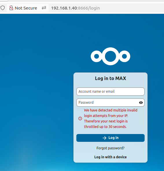164x171 pixels.
Task: Open the Not Secure connection info
Action: pyautogui.click(x=23, y=8)
